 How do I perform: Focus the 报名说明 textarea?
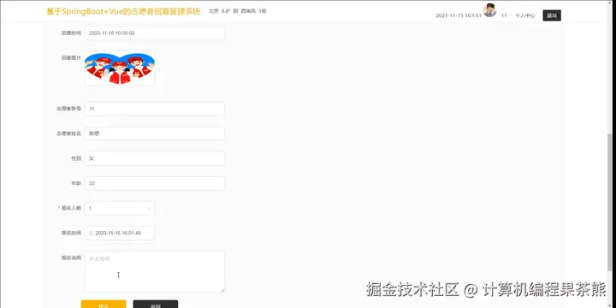tap(154, 272)
